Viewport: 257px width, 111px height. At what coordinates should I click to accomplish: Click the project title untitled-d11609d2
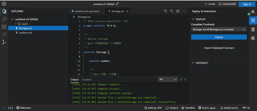point(104,4)
